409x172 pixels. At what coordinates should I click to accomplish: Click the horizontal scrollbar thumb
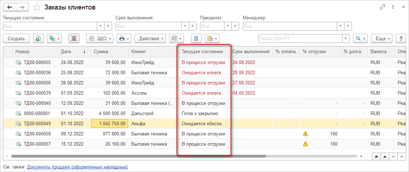click(x=138, y=156)
